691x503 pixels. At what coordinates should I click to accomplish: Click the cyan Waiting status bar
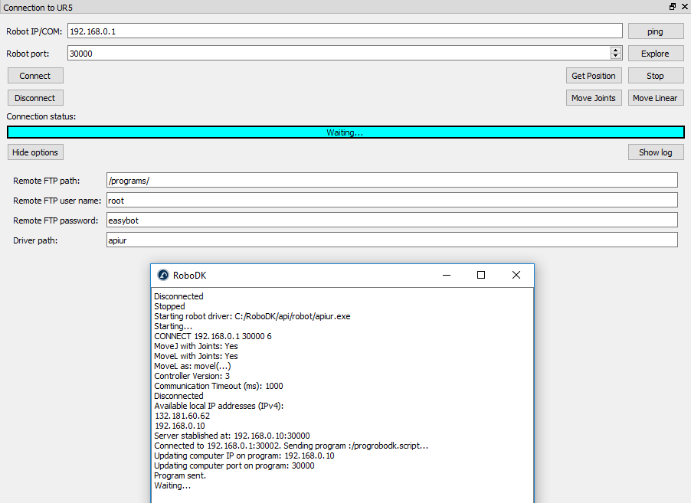345,132
